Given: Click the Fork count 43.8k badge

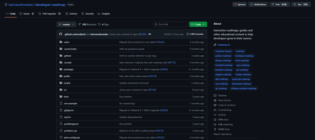Looking at the screenshot, I should [285, 4].
